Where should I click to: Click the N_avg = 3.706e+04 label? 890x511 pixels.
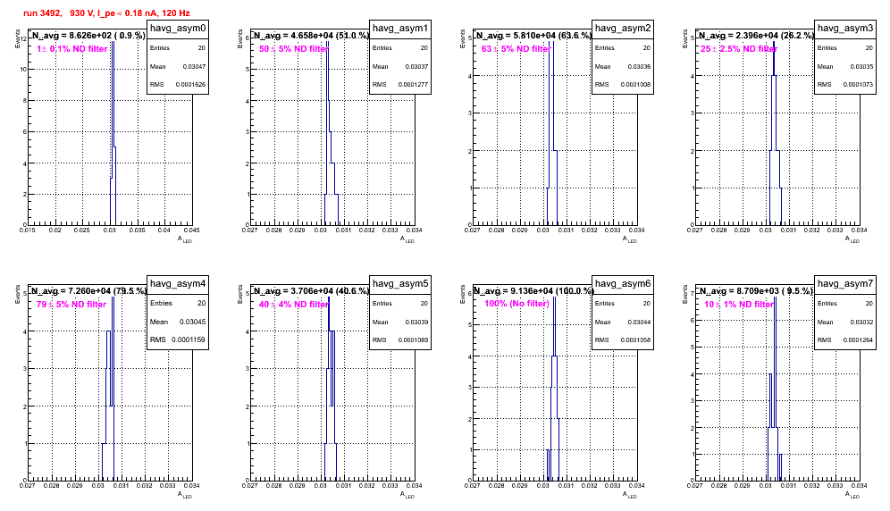(311, 290)
